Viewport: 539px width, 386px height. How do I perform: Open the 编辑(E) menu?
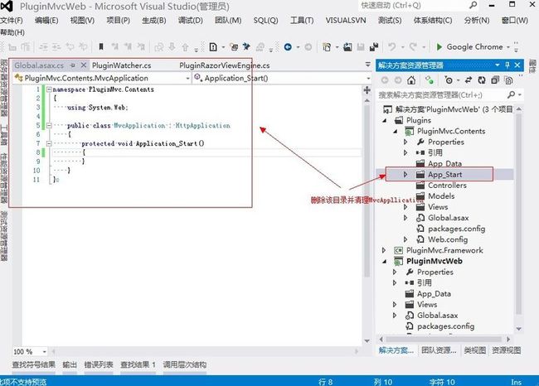point(46,20)
